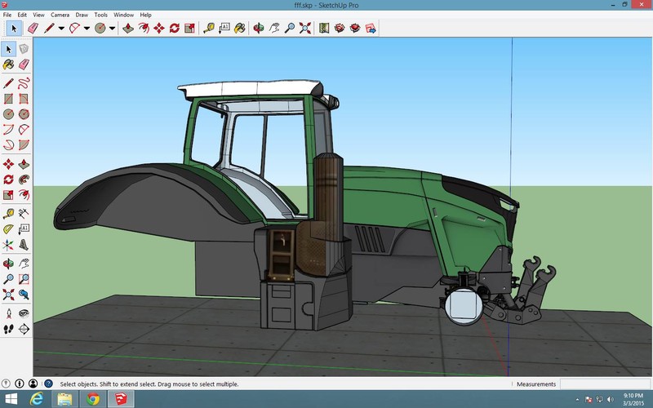
Task: Click the Measurements input box
Action: click(x=604, y=384)
